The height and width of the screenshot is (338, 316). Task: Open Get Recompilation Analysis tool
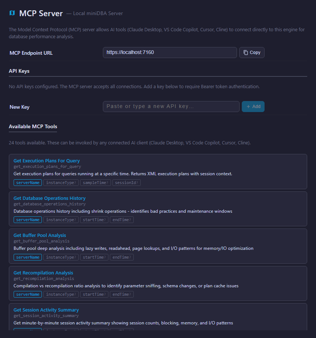pos(43,273)
